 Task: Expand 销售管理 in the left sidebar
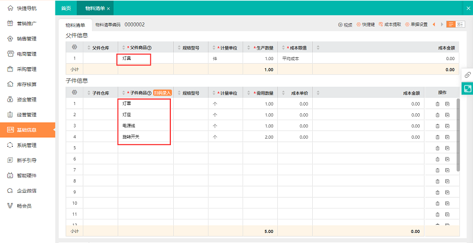pos(27,39)
